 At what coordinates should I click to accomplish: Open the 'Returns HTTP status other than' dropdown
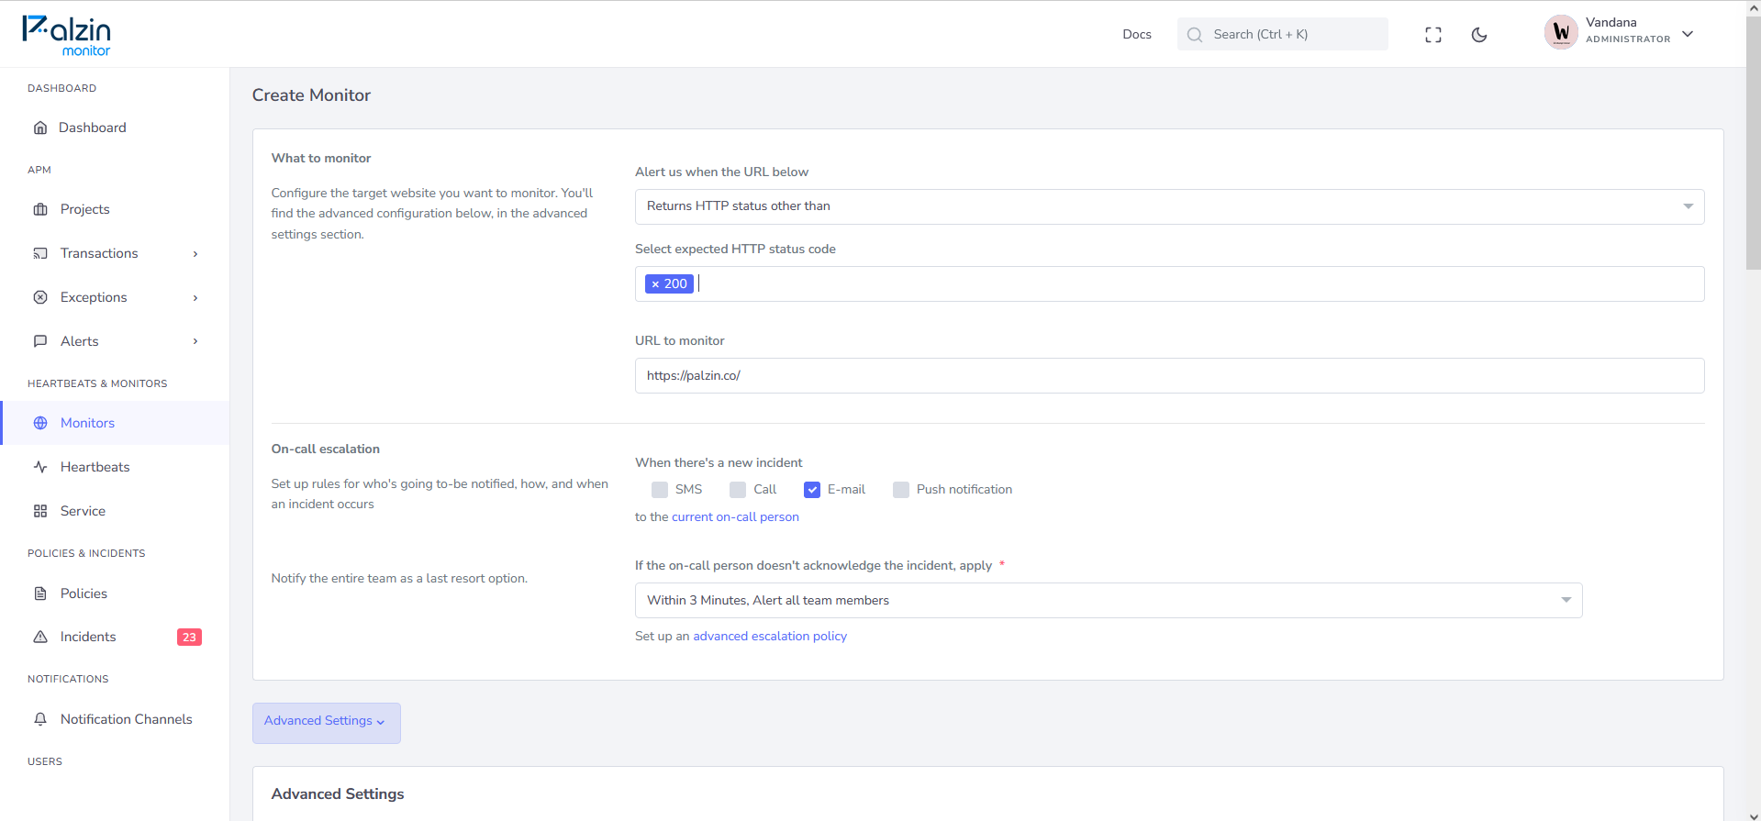point(1169,206)
